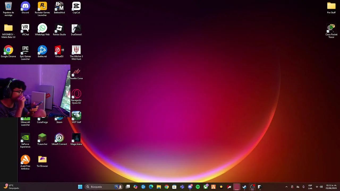Viewport: 340px width, 191px height.
Task: Select the DualSenseX desktop icon
Action: tap(76, 30)
